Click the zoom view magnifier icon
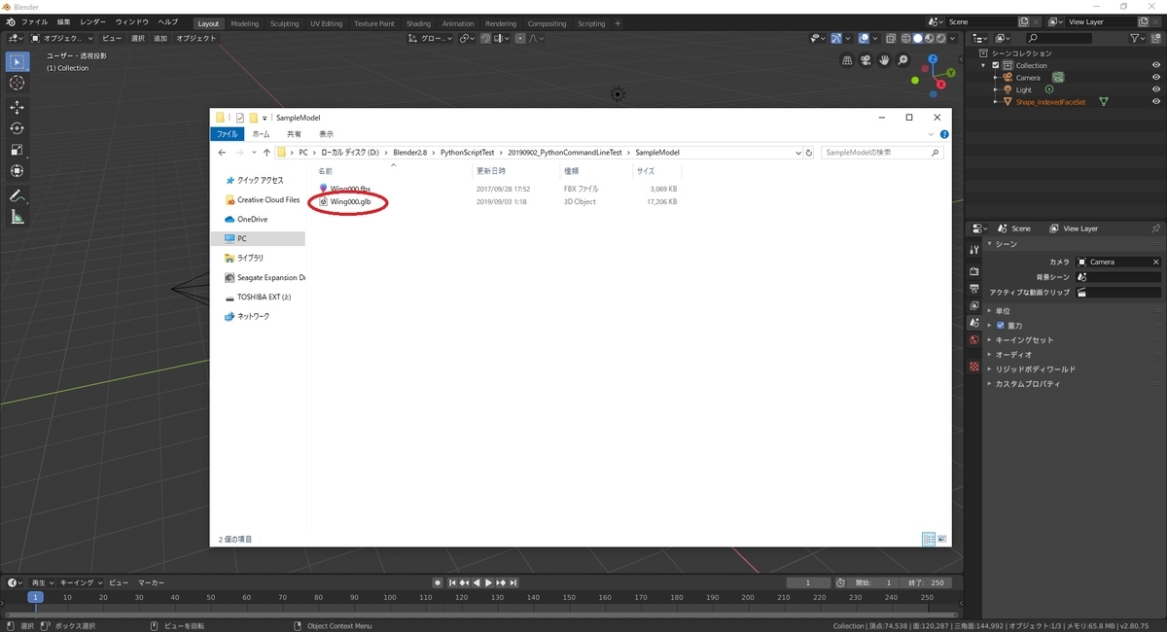The image size is (1167, 632). 902,59
